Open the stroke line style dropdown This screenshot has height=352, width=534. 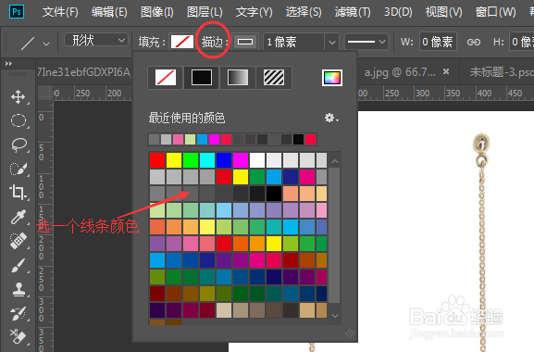click(x=366, y=42)
